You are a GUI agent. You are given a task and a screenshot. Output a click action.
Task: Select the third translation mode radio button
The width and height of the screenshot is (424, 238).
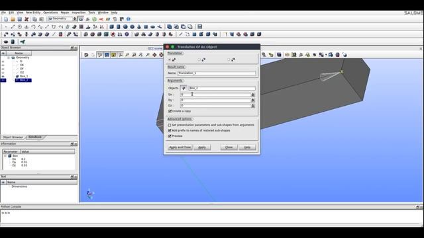pyautogui.click(x=229, y=59)
